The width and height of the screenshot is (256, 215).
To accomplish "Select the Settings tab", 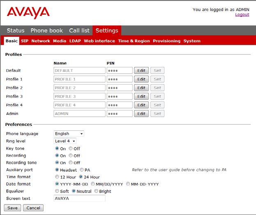I will (107, 30).
